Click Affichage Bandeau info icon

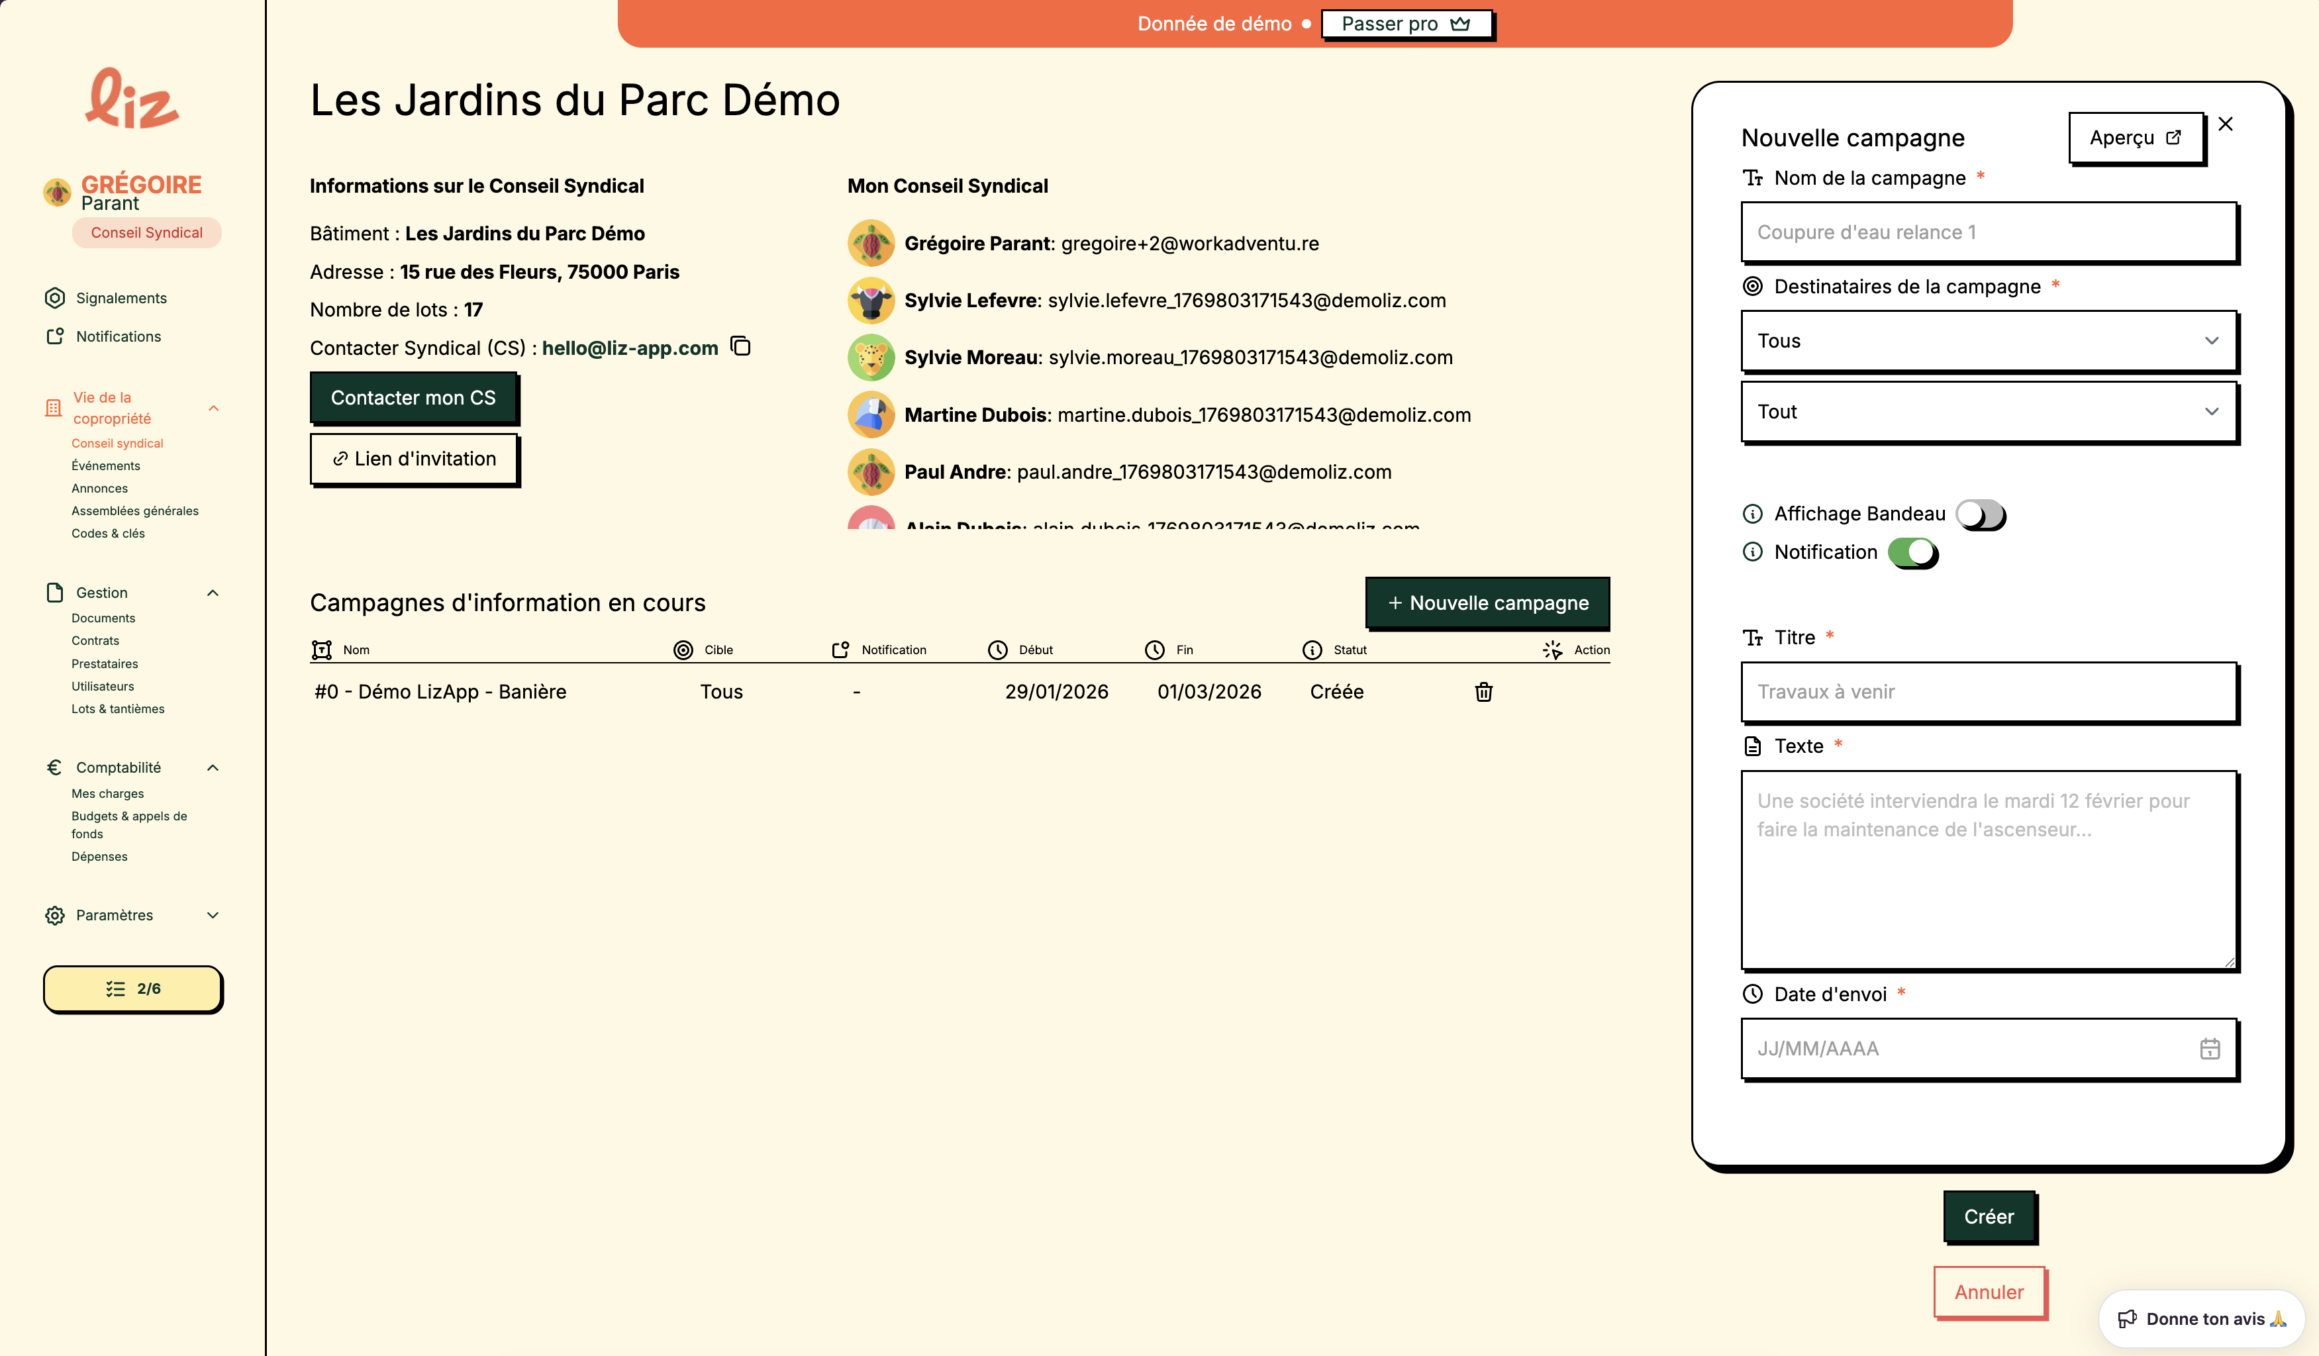click(x=1753, y=514)
